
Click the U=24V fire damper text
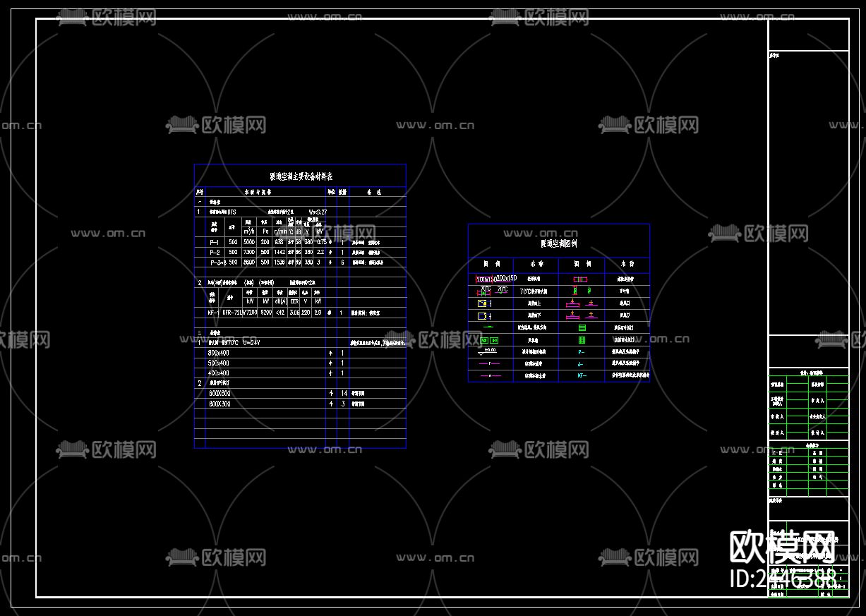(x=252, y=342)
